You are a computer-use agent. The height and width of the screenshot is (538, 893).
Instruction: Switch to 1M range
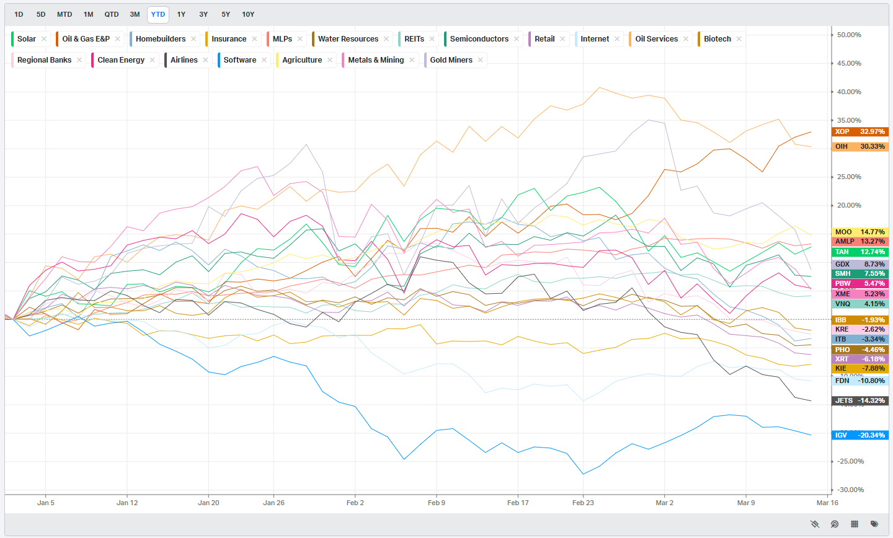click(x=89, y=14)
